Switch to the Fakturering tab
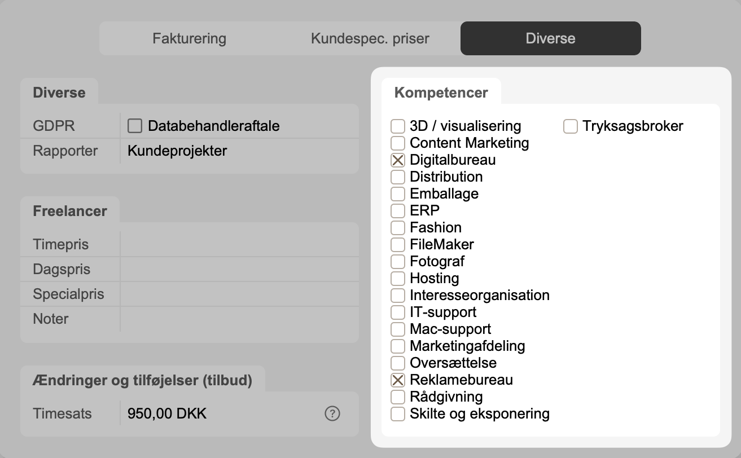Screen dimensions: 741x458 [x=189, y=38]
